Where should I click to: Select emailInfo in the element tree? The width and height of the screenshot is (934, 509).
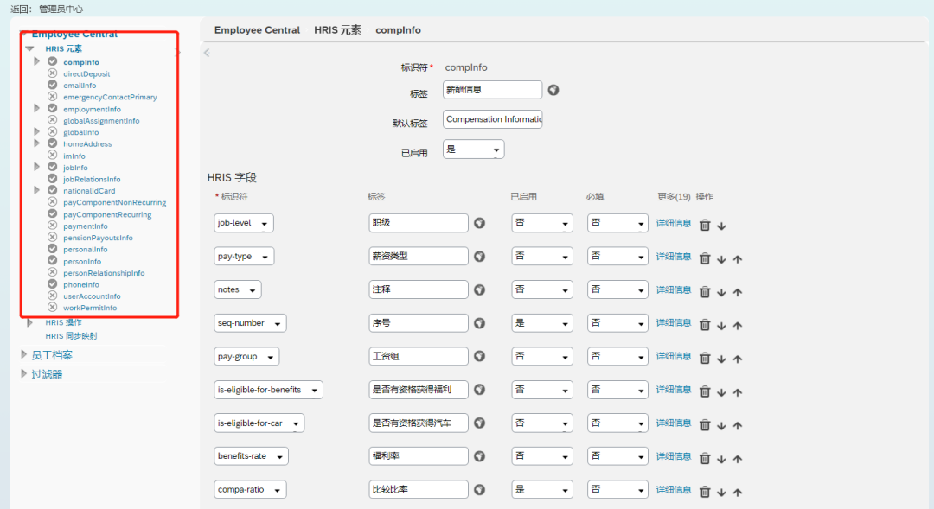coord(80,86)
